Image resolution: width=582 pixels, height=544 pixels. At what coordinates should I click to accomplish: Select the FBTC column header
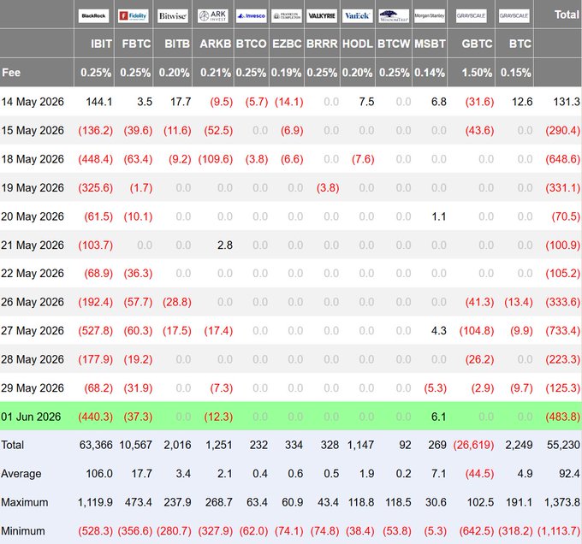[x=136, y=44]
